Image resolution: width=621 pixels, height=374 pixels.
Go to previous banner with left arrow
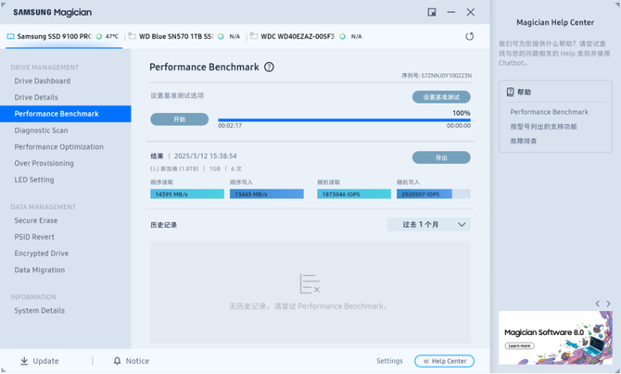[x=597, y=304]
